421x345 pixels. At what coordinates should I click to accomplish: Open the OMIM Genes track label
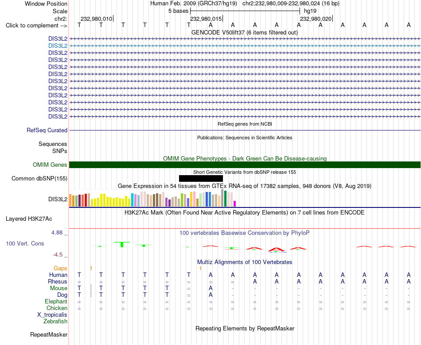(50, 165)
